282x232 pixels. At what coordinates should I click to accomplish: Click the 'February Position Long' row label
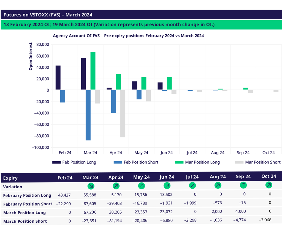(x=27, y=195)
